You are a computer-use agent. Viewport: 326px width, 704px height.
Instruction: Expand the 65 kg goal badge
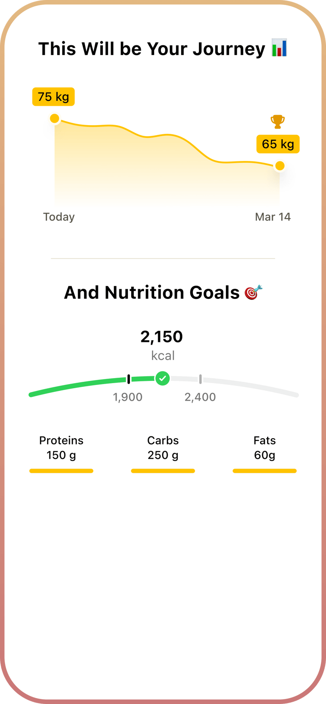point(278,144)
